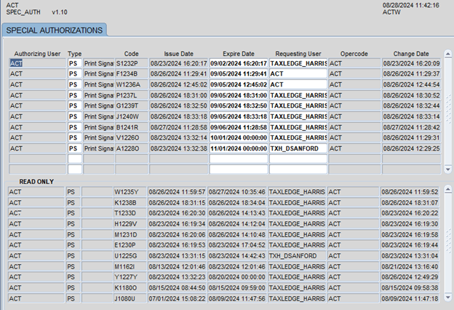Click Expire Date field 11/01/2024 00:00:00

point(238,148)
